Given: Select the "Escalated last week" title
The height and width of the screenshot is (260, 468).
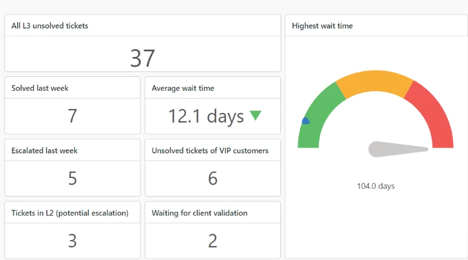Looking at the screenshot, I should click(x=44, y=151).
